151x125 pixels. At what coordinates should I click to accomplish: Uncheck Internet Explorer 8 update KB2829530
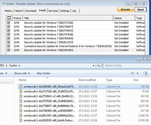[9, 46]
